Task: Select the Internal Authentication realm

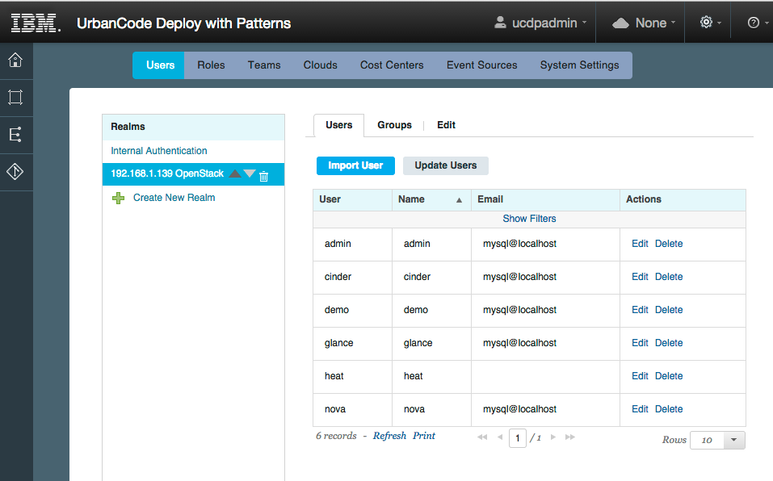Action: click(x=159, y=151)
